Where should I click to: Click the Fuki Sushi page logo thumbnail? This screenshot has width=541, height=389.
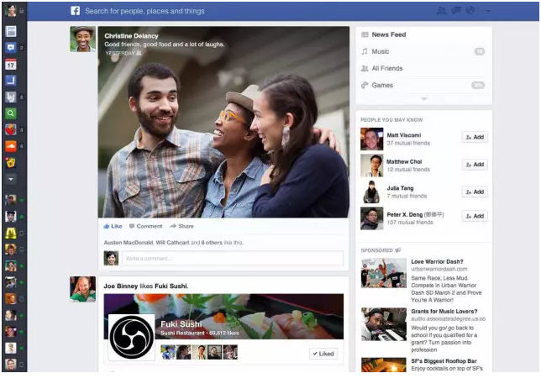point(131,337)
